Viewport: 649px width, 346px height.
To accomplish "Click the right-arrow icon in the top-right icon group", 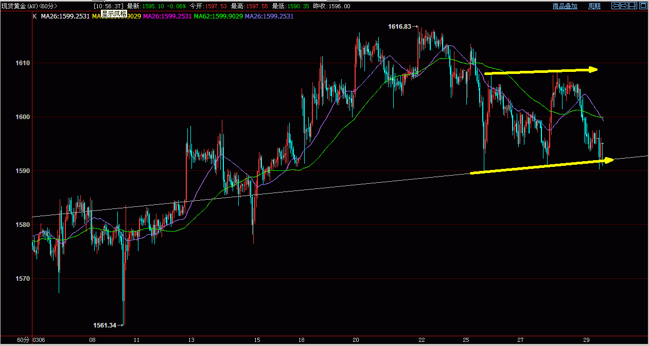I will point(624,6).
